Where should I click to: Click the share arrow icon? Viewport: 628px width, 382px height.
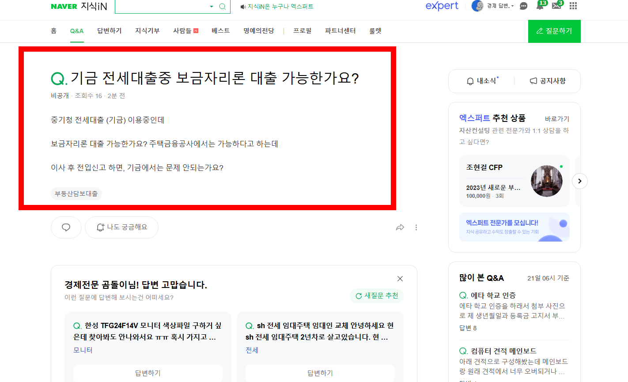[400, 227]
